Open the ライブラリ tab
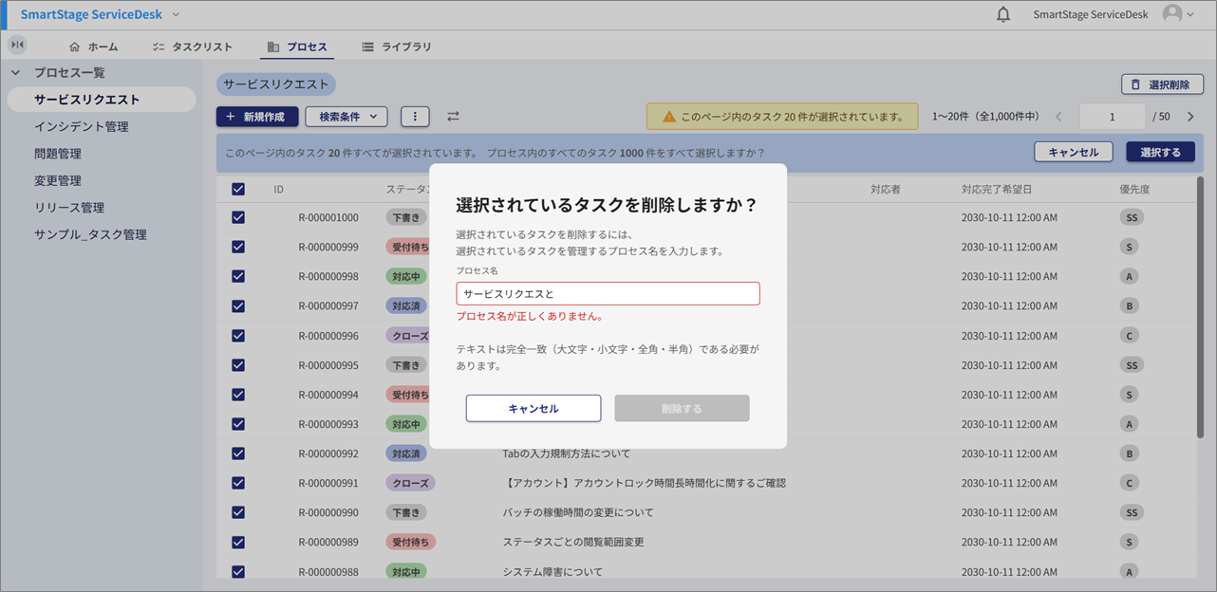Viewport: 1217px width, 592px height. [396, 46]
